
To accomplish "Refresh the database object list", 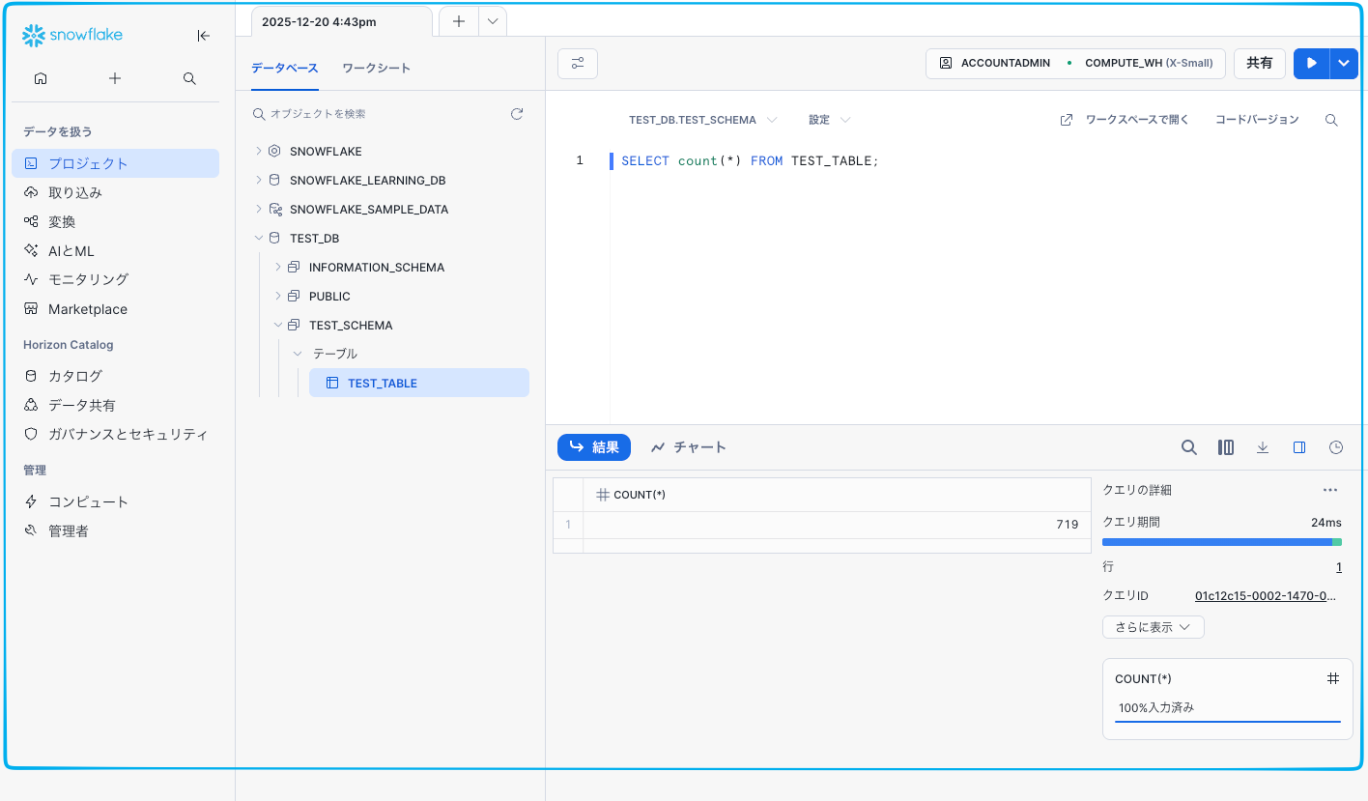I will click(x=517, y=114).
